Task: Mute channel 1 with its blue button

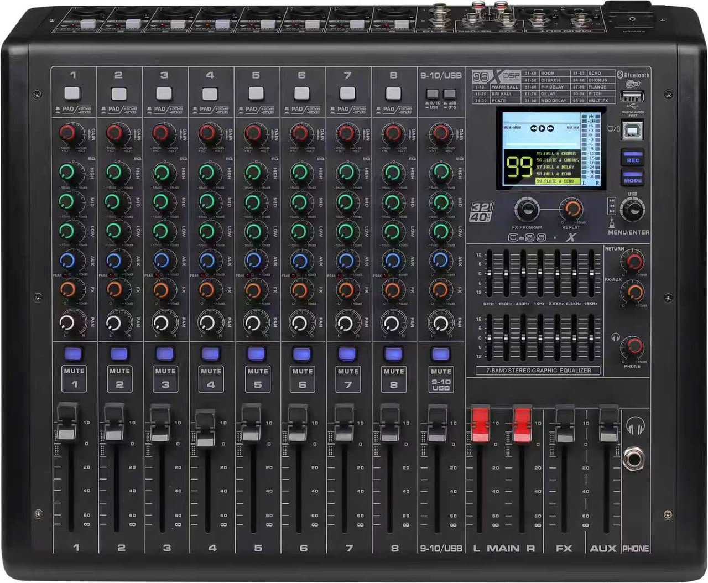Action: coord(73,353)
